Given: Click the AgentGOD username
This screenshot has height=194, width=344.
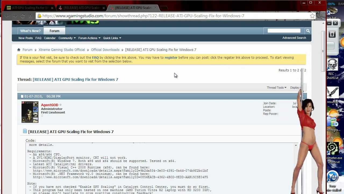Looking at the screenshot, I should tap(50, 105).
